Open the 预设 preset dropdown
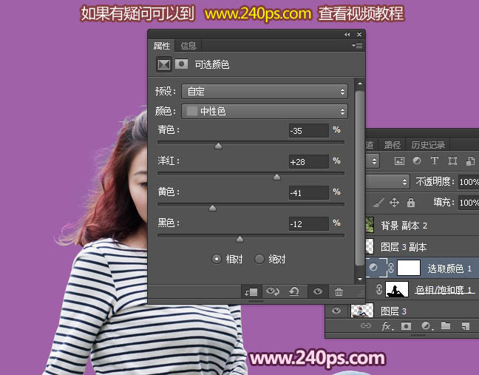479x375 pixels. (x=265, y=92)
